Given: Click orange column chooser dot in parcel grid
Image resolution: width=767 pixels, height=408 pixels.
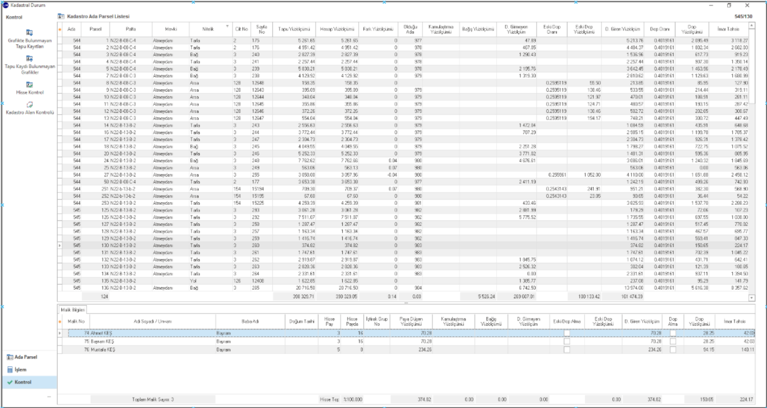Looking at the screenshot, I should [x=60, y=29].
